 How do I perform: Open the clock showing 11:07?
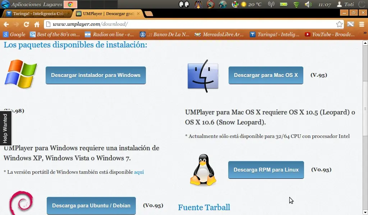[x=325, y=4]
